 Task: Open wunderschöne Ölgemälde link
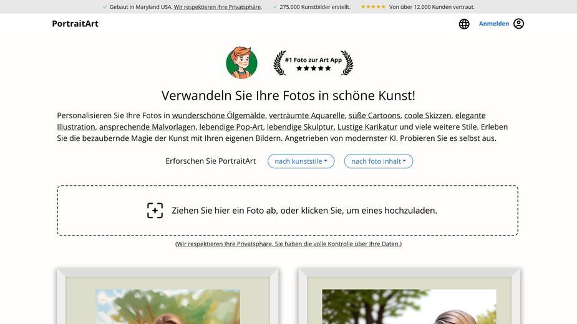pyautogui.click(x=218, y=115)
